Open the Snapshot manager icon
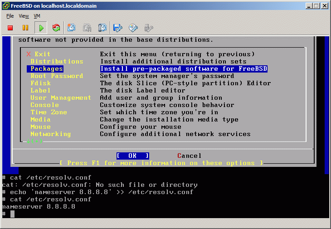 point(102,28)
